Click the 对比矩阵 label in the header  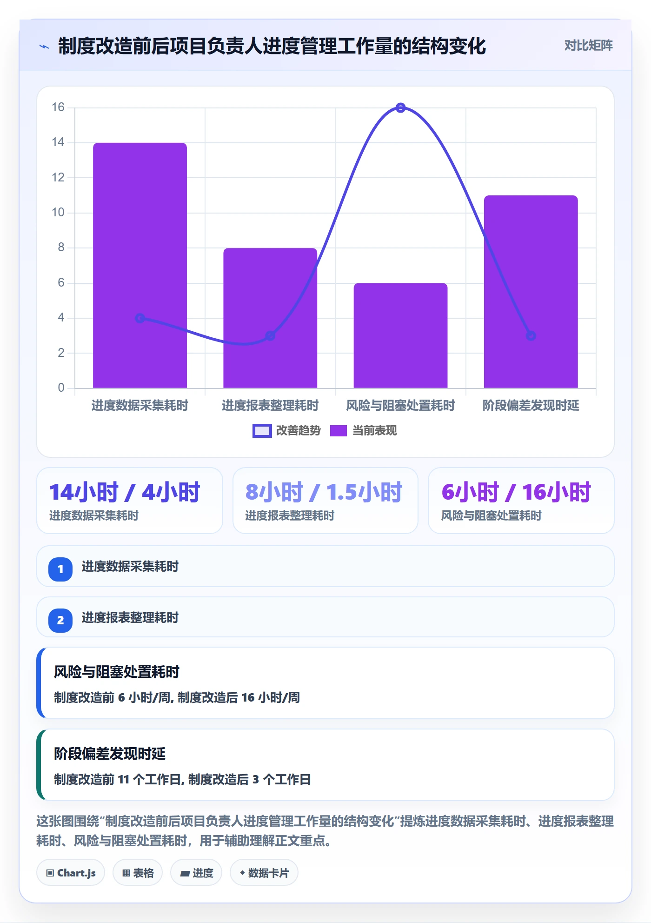pos(588,46)
